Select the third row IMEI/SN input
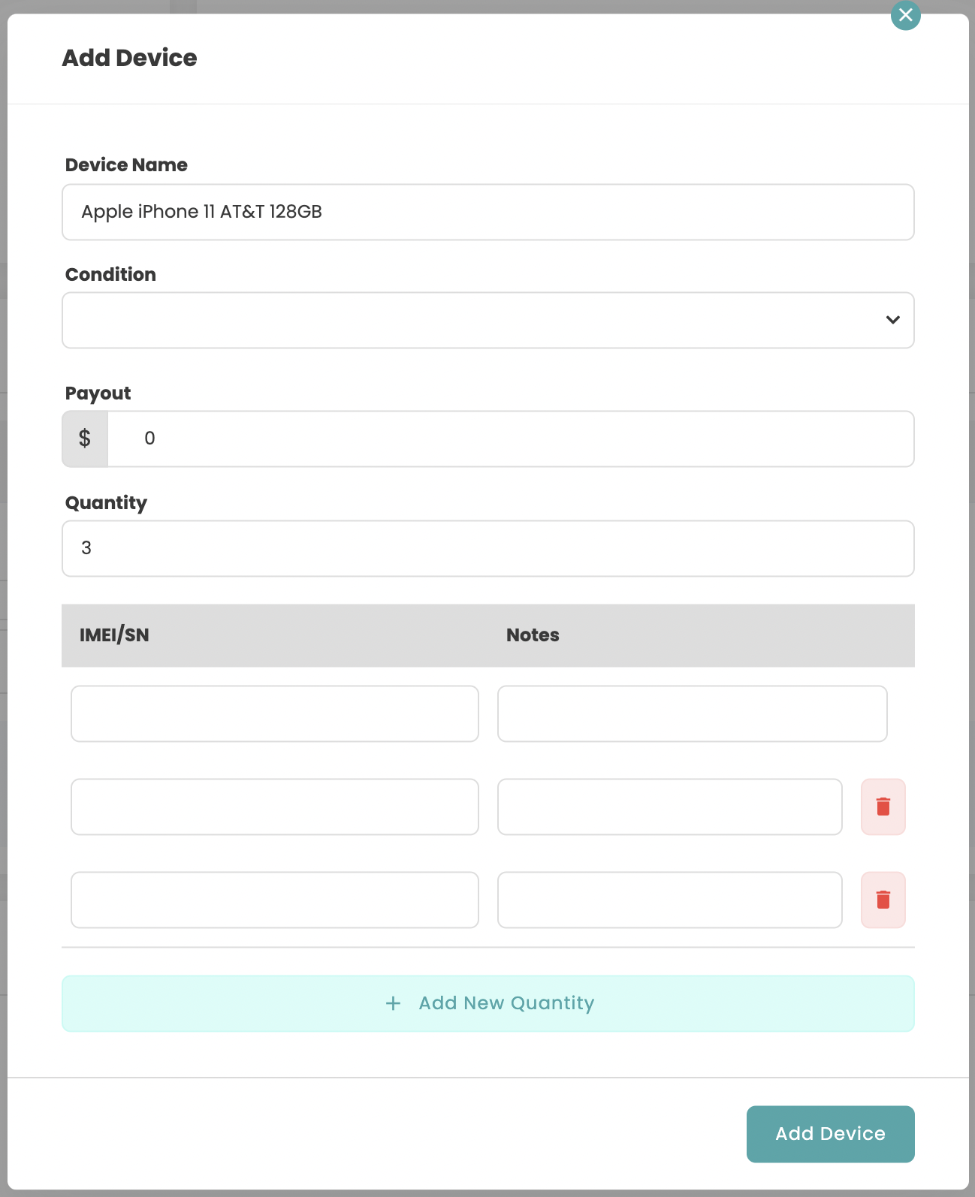Image resolution: width=975 pixels, height=1197 pixels. [275, 900]
